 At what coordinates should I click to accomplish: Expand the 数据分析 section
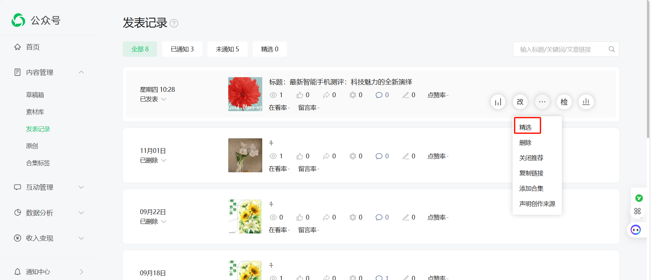[x=81, y=213]
